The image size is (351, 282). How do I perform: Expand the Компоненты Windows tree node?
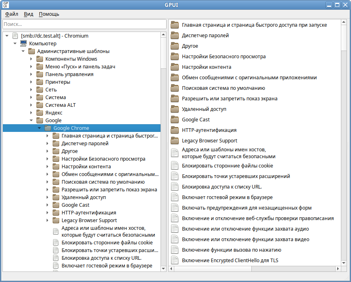pos(31,59)
